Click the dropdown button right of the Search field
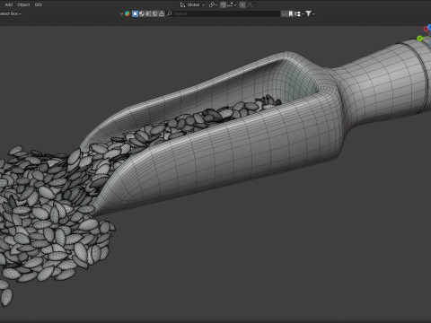This screenshot has height=323, width=431. click(x=284, y=13)
